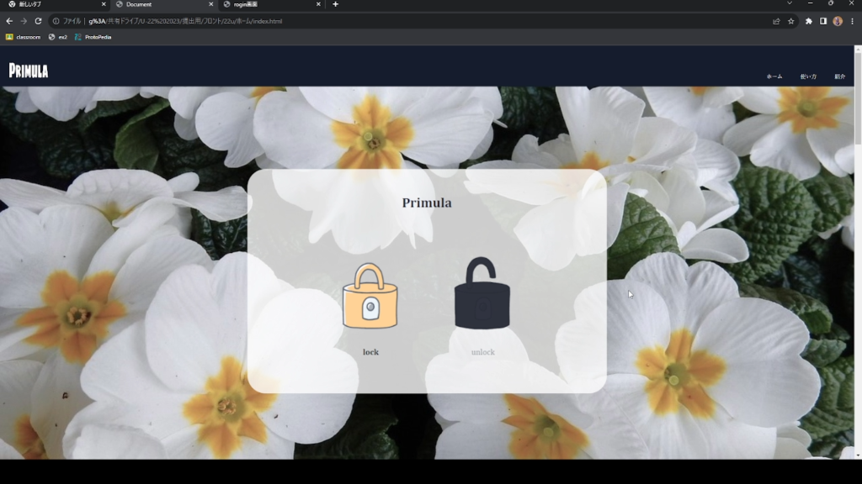The image size is (862, 484).
Task: Open the browser extensions puzzle icon
Action: 809,21
